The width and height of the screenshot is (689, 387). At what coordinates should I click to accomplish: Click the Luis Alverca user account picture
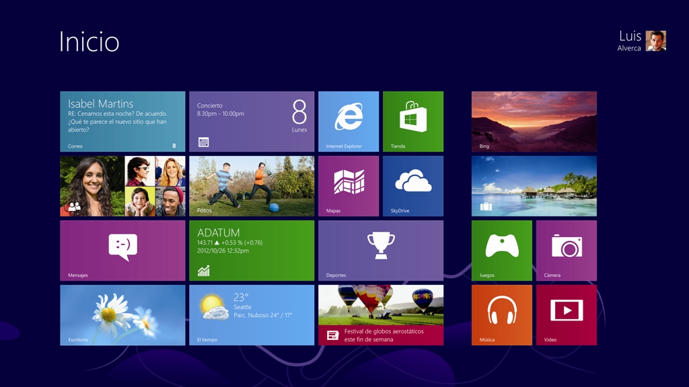pos(655,41)
